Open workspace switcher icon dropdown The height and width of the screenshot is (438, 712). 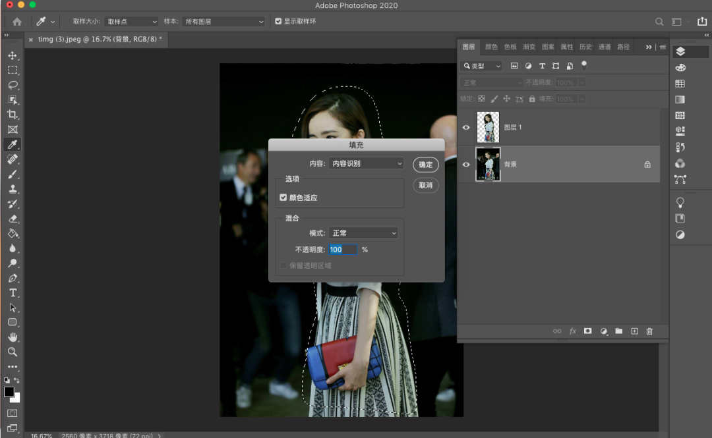coord(680,22)
